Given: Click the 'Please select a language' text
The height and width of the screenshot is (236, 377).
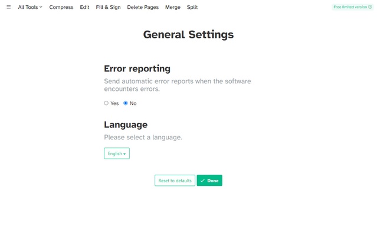Looking at the screenshot, I should pos(143,137).
